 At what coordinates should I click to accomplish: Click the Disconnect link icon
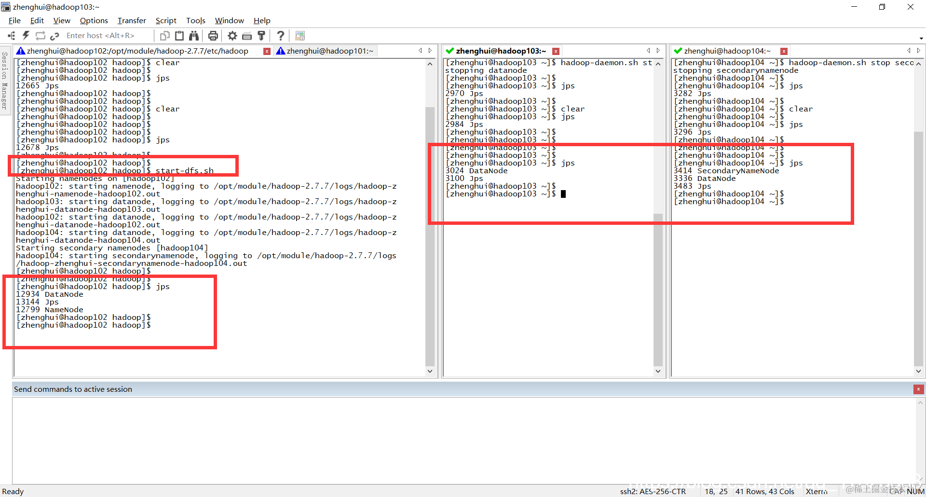(x=54, y=36)
